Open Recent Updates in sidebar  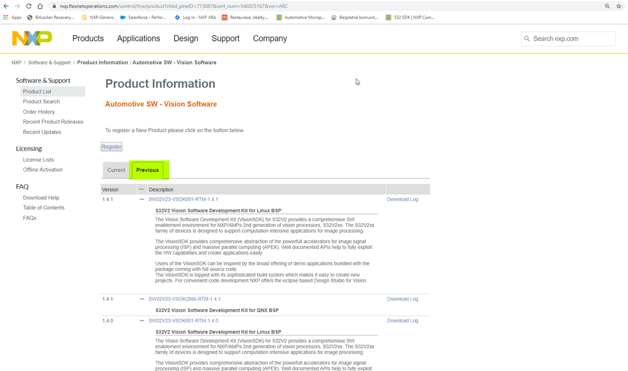[42, 132]
